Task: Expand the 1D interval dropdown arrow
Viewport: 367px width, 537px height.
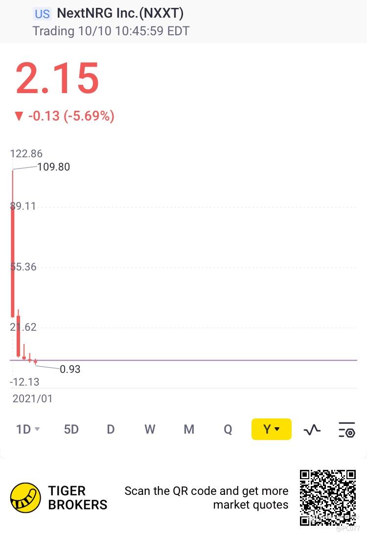Action: tap(37, 429)
